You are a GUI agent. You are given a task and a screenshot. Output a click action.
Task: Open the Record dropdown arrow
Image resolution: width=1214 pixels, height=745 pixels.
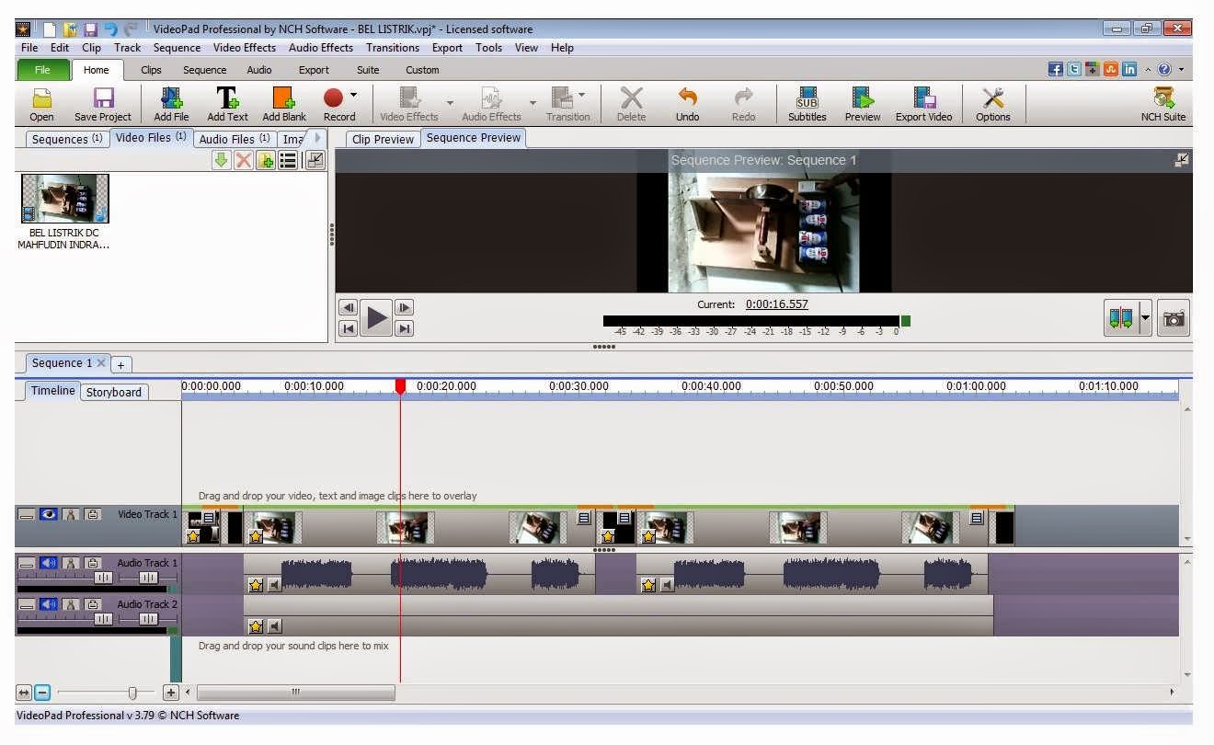coord(354,94)
